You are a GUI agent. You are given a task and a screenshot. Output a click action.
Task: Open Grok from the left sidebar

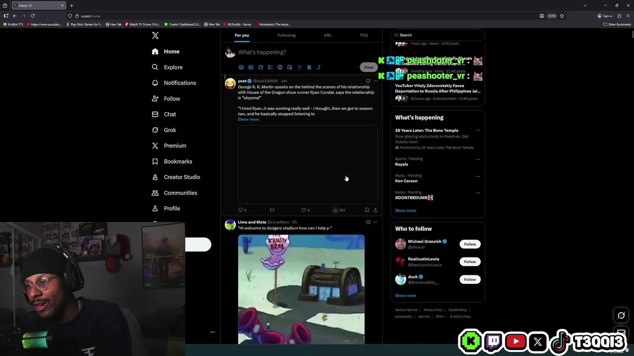pos(163,130)
